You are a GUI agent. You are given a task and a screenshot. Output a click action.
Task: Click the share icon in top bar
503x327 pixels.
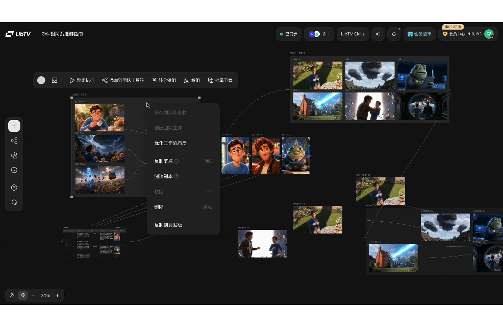pyautogui.click(x=378, y=34)
